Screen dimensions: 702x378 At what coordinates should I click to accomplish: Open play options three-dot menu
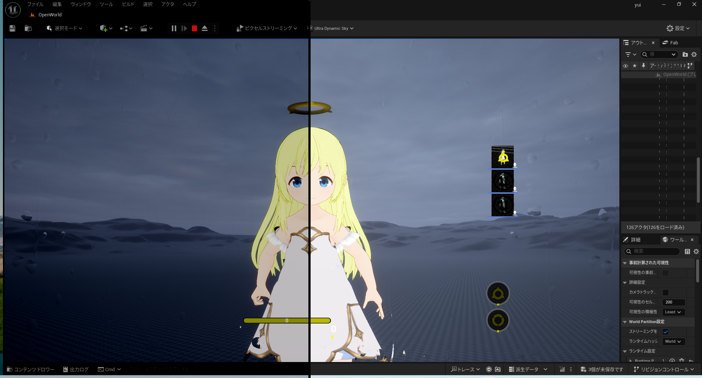[215, 28]
